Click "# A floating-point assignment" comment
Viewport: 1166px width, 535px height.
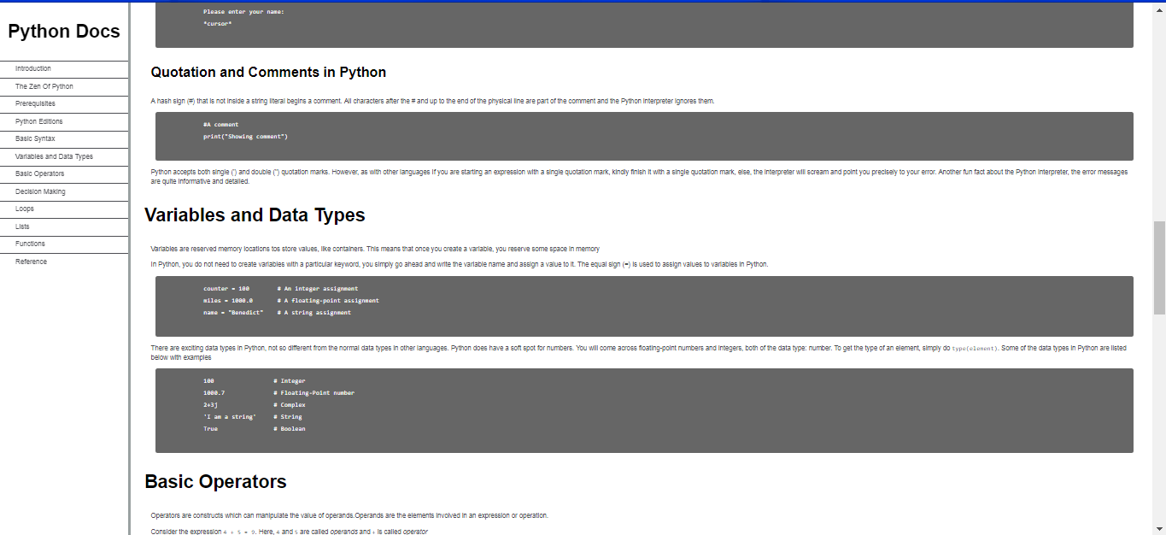327,301
